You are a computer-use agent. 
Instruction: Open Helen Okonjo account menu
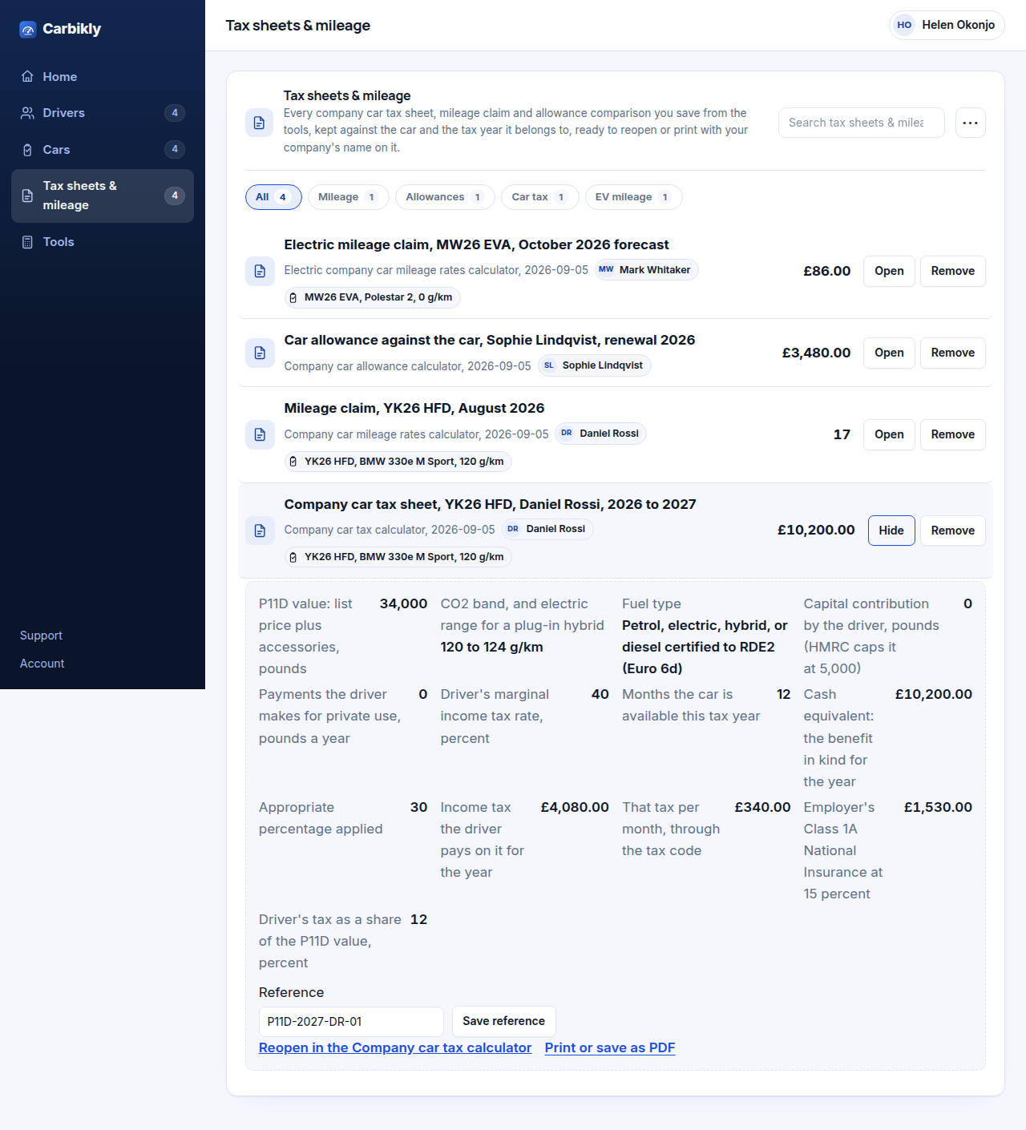point(947,25)
